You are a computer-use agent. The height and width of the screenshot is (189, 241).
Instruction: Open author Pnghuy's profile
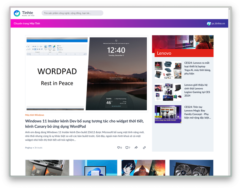pos(29,148)
